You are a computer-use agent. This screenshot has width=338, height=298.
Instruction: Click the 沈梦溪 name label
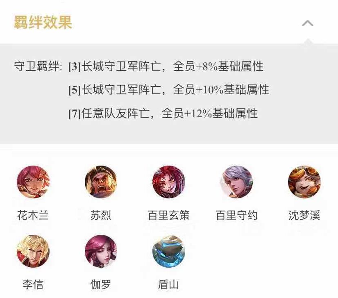(x=304, y=215)
